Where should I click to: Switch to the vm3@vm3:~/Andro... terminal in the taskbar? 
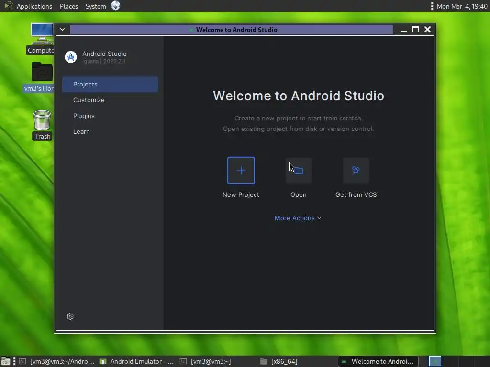click(x=57, y=361)
